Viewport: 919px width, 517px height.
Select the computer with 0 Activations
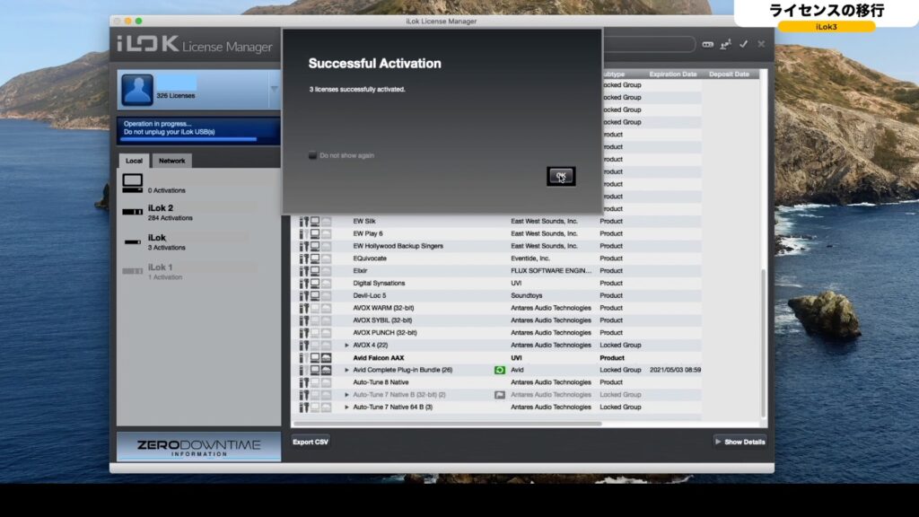coord(198,183)
